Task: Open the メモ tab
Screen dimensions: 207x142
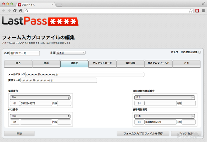Action: click(x=187, y=64)
